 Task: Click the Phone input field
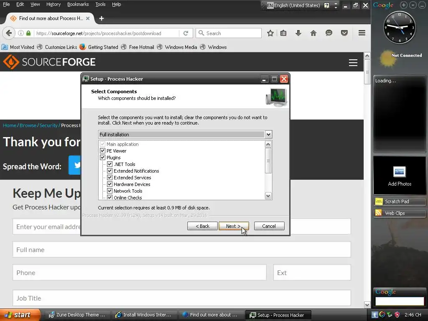coord(139,273)
